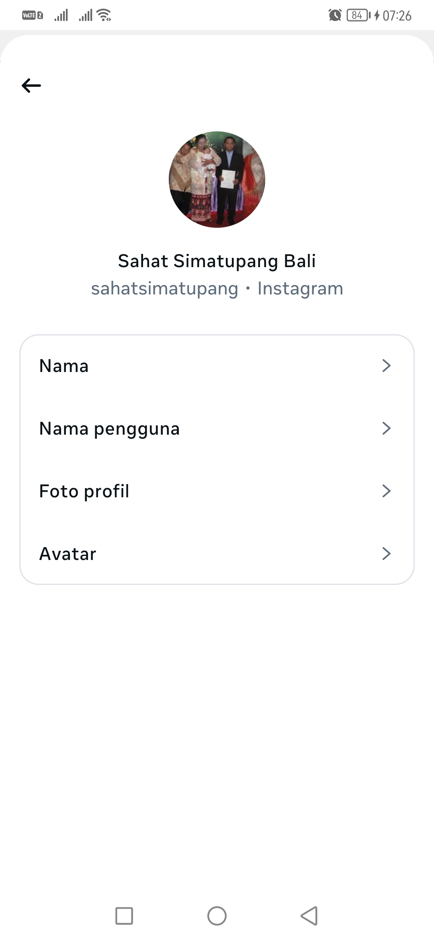Tap the Wi-Fi status icon

point(104,15)
